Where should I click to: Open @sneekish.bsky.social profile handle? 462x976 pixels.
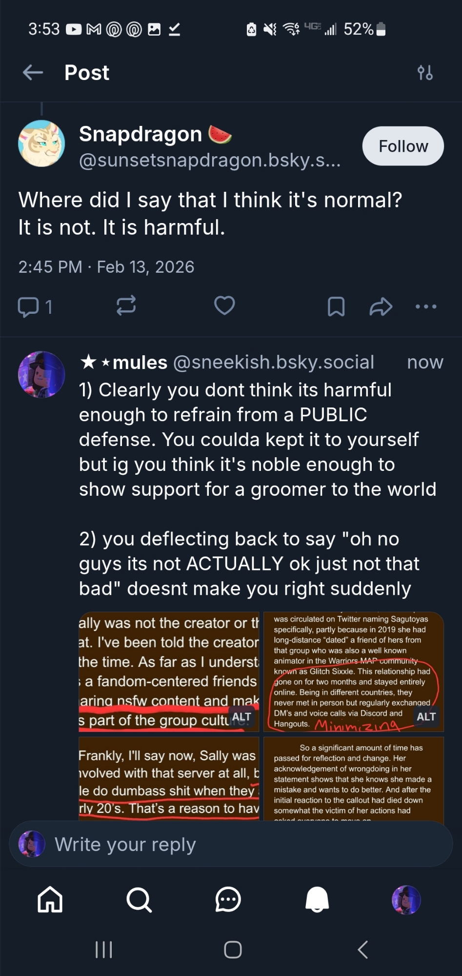pos(273,362)
